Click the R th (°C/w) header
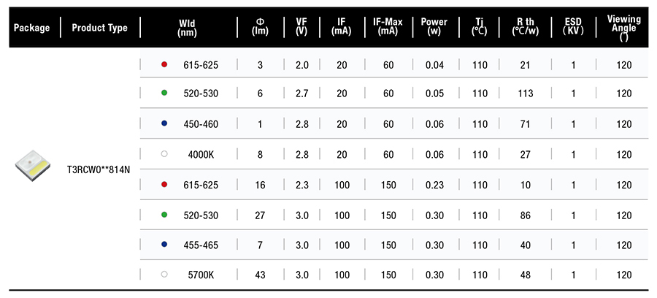 (x=525, y=28)
